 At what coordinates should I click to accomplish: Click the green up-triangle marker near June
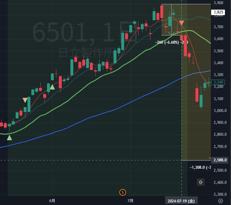(52, 87)
